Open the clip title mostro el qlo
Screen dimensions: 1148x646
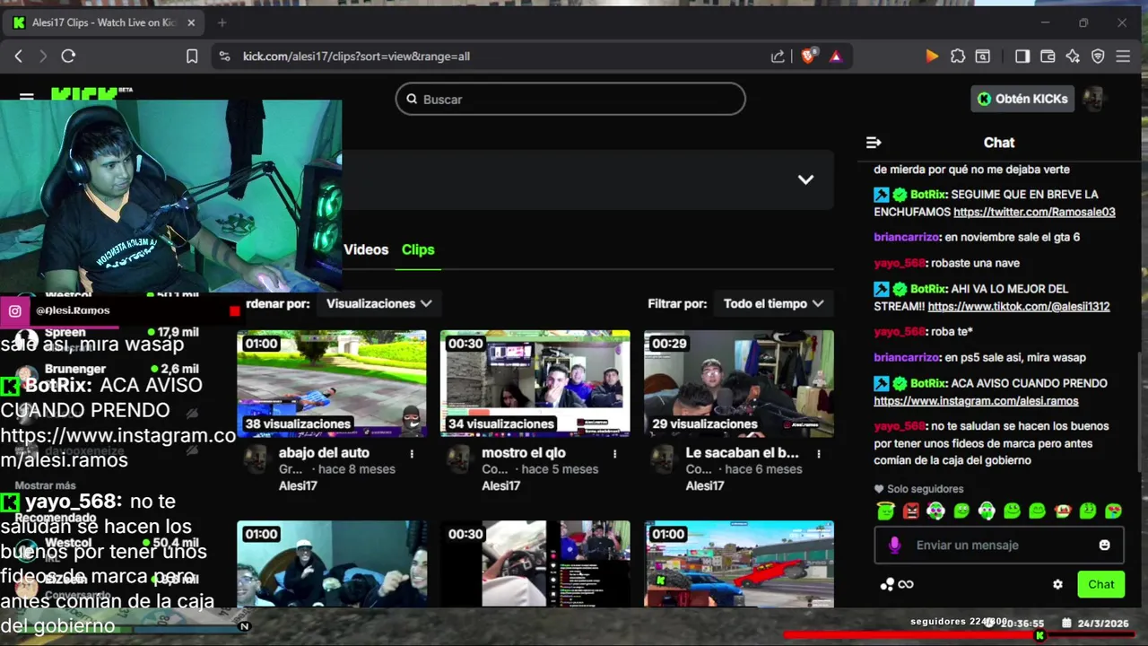[524, 453]
